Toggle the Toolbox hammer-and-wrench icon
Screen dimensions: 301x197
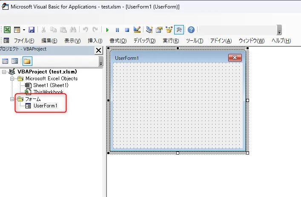click(179, 30)
